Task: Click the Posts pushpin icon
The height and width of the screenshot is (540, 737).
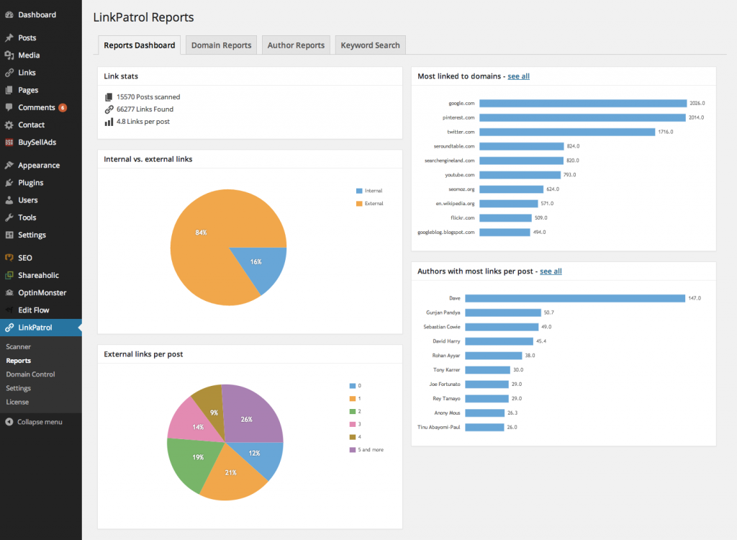Action: point(9,37)
